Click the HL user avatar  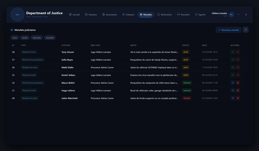point(231,14)
